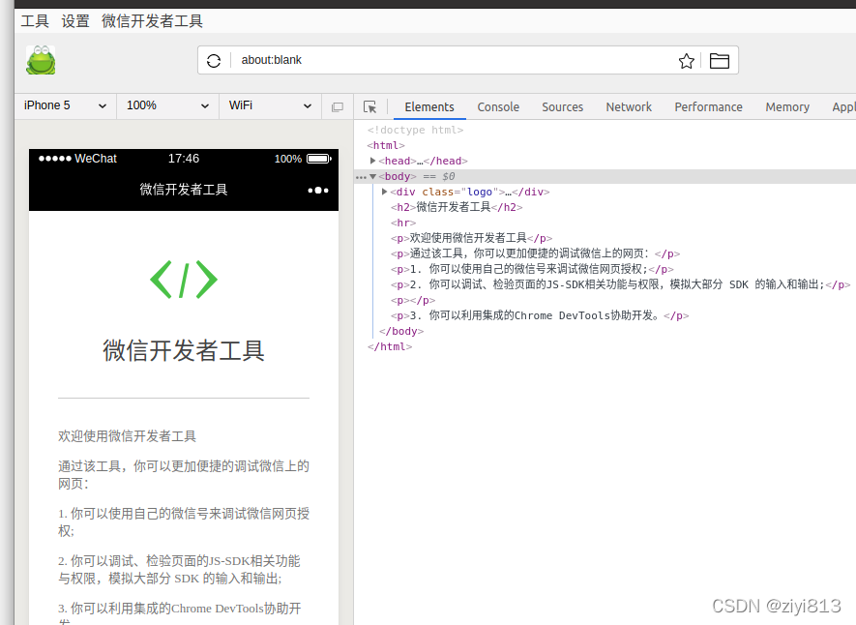Click the device rotate/window icon beside WiFi
Screen dimensions: 856x625
coord(338,107)
